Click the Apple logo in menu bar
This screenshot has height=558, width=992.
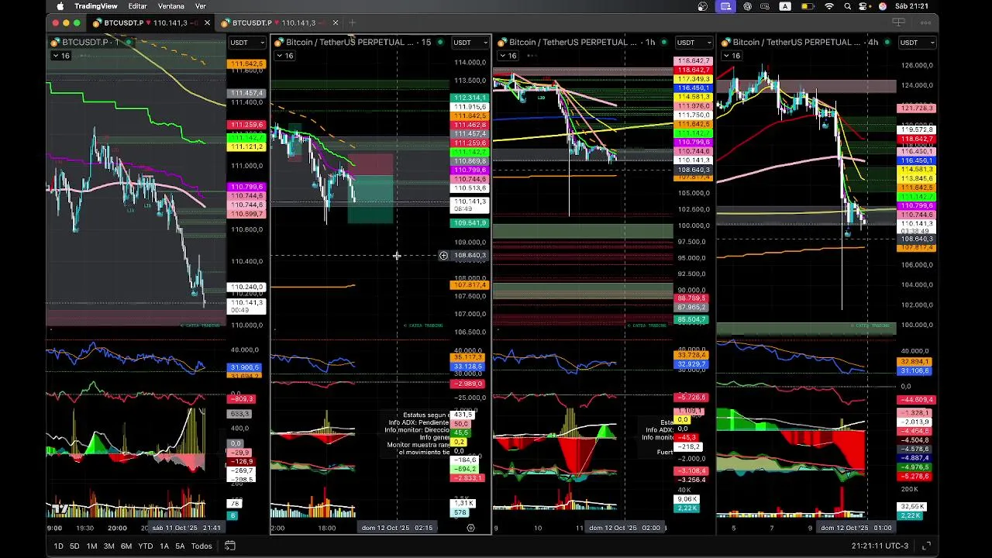tap(60, 6)
